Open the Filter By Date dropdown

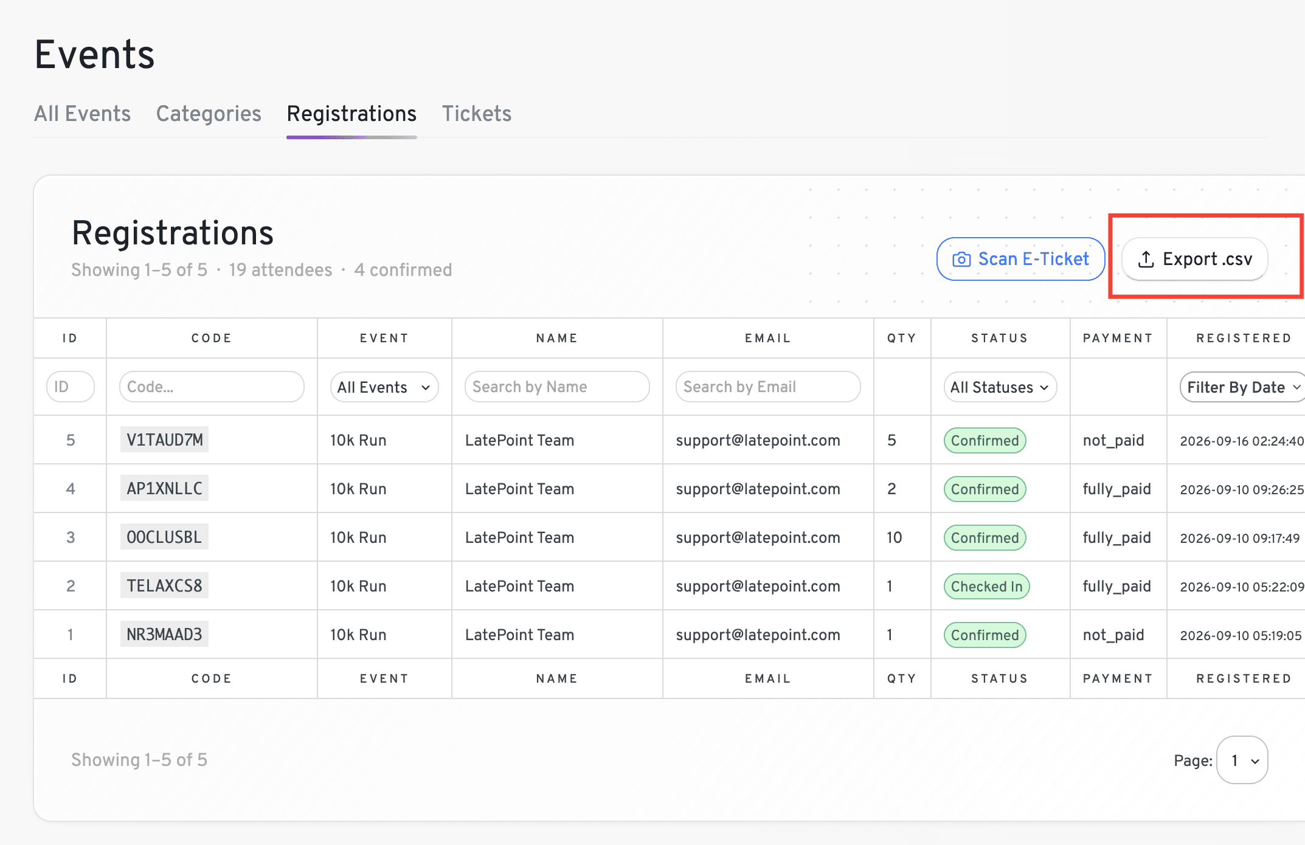tap(1244, 387)
